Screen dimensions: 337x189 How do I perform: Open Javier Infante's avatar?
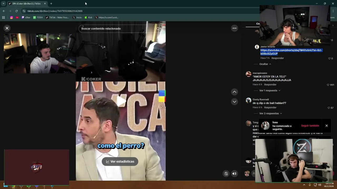tap(257, 47)
